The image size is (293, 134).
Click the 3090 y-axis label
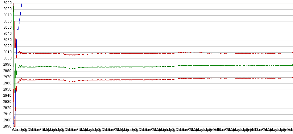click(6, 3)
